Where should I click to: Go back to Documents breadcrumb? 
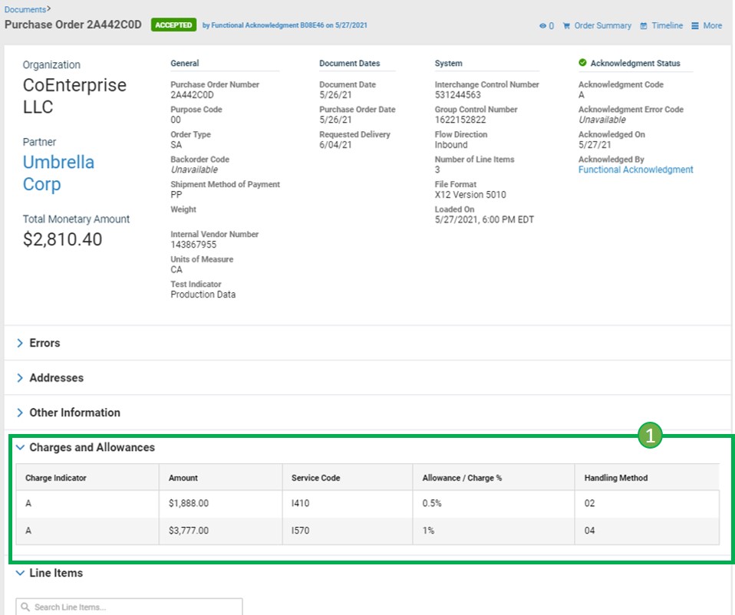click(25, 9)
